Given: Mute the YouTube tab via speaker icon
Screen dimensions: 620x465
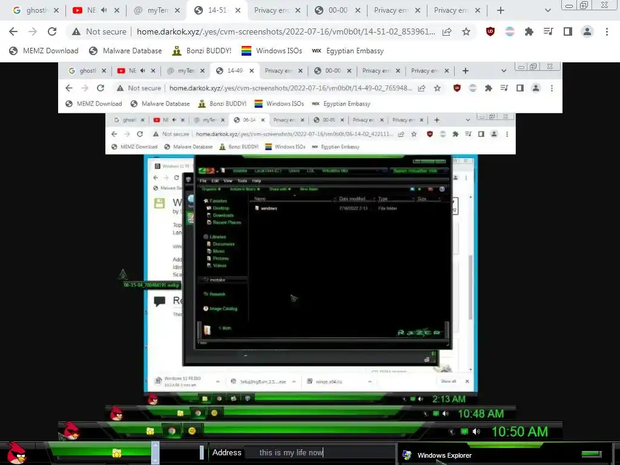Looking at the screenshot, I should click(104, 10).
